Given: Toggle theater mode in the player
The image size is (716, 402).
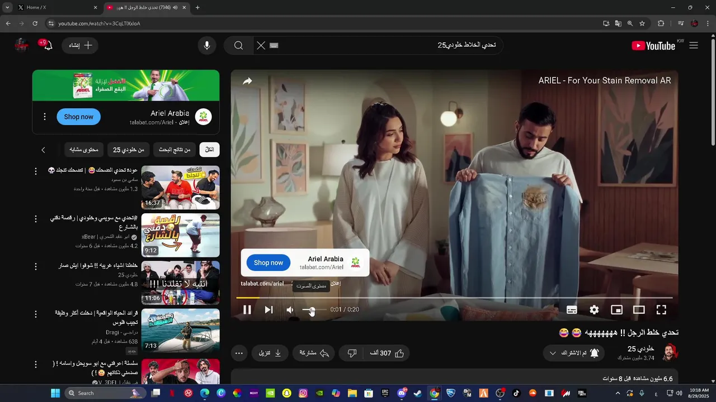Looking at the screenshot, I should pyautogui.click(x=639, y=310).
